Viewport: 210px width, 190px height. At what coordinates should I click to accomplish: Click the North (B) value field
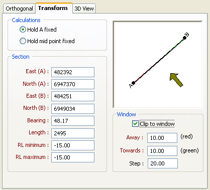click(73, 109)
